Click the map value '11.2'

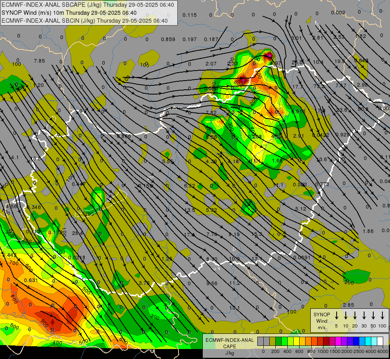[235, 283]
